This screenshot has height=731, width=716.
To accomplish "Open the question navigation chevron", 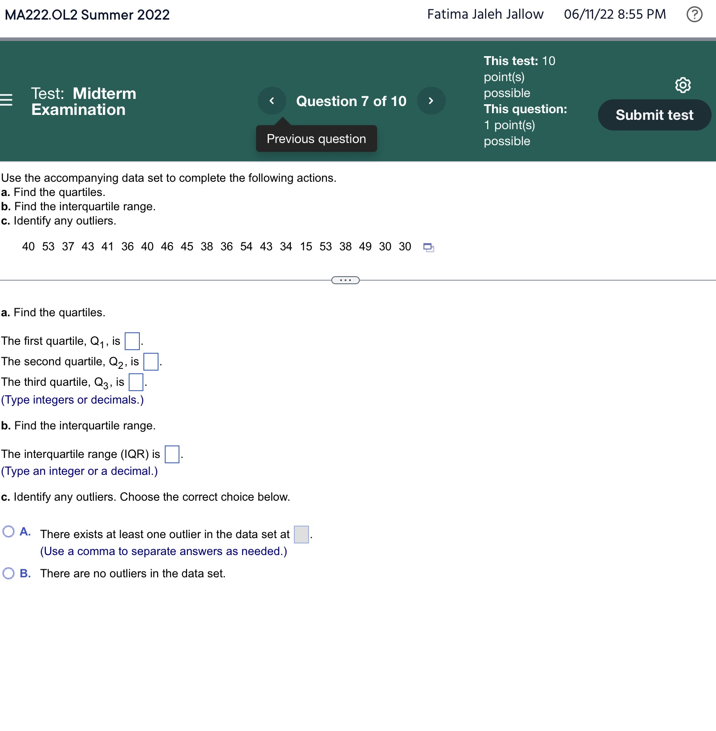I will tap(431, 101).
